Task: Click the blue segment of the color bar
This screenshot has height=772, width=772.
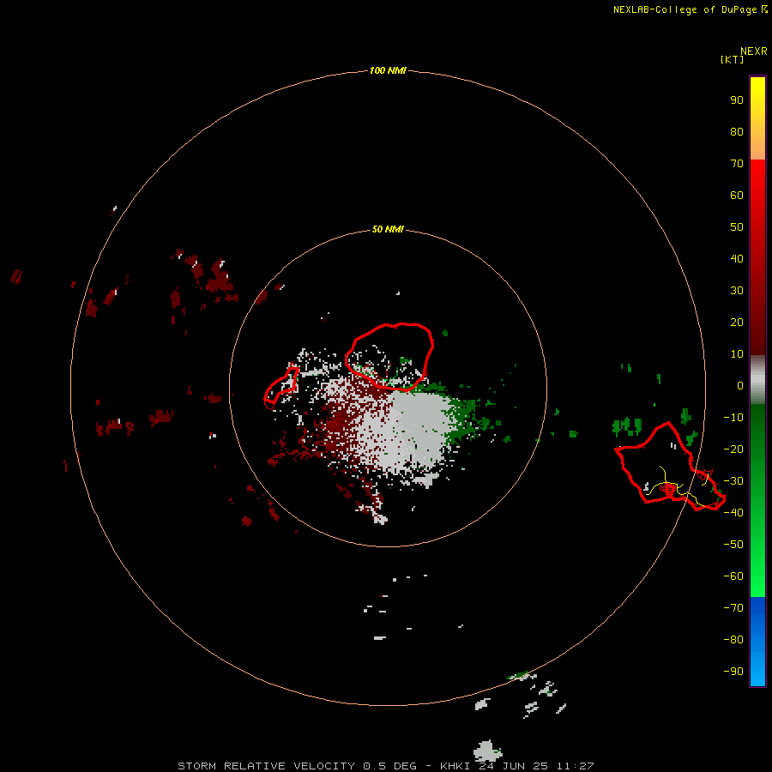Action: [x=757, y=641]
